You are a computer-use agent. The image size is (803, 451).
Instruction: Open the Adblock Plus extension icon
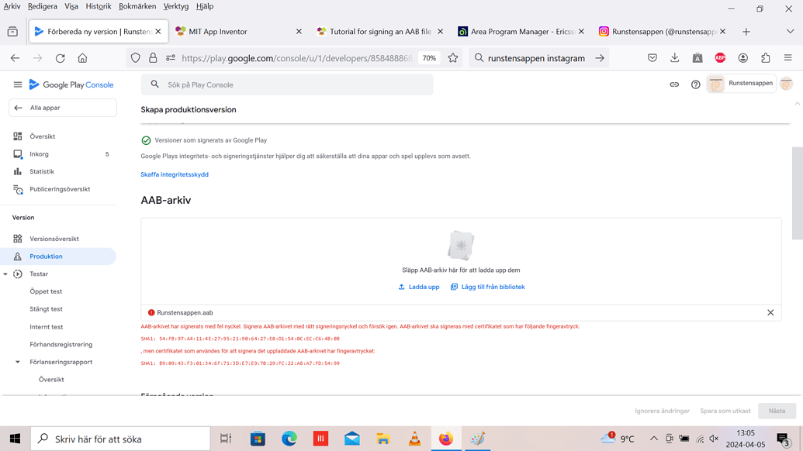point(720,57)
